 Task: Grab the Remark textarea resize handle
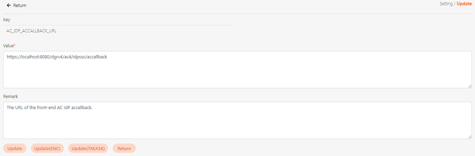[470, 137]
